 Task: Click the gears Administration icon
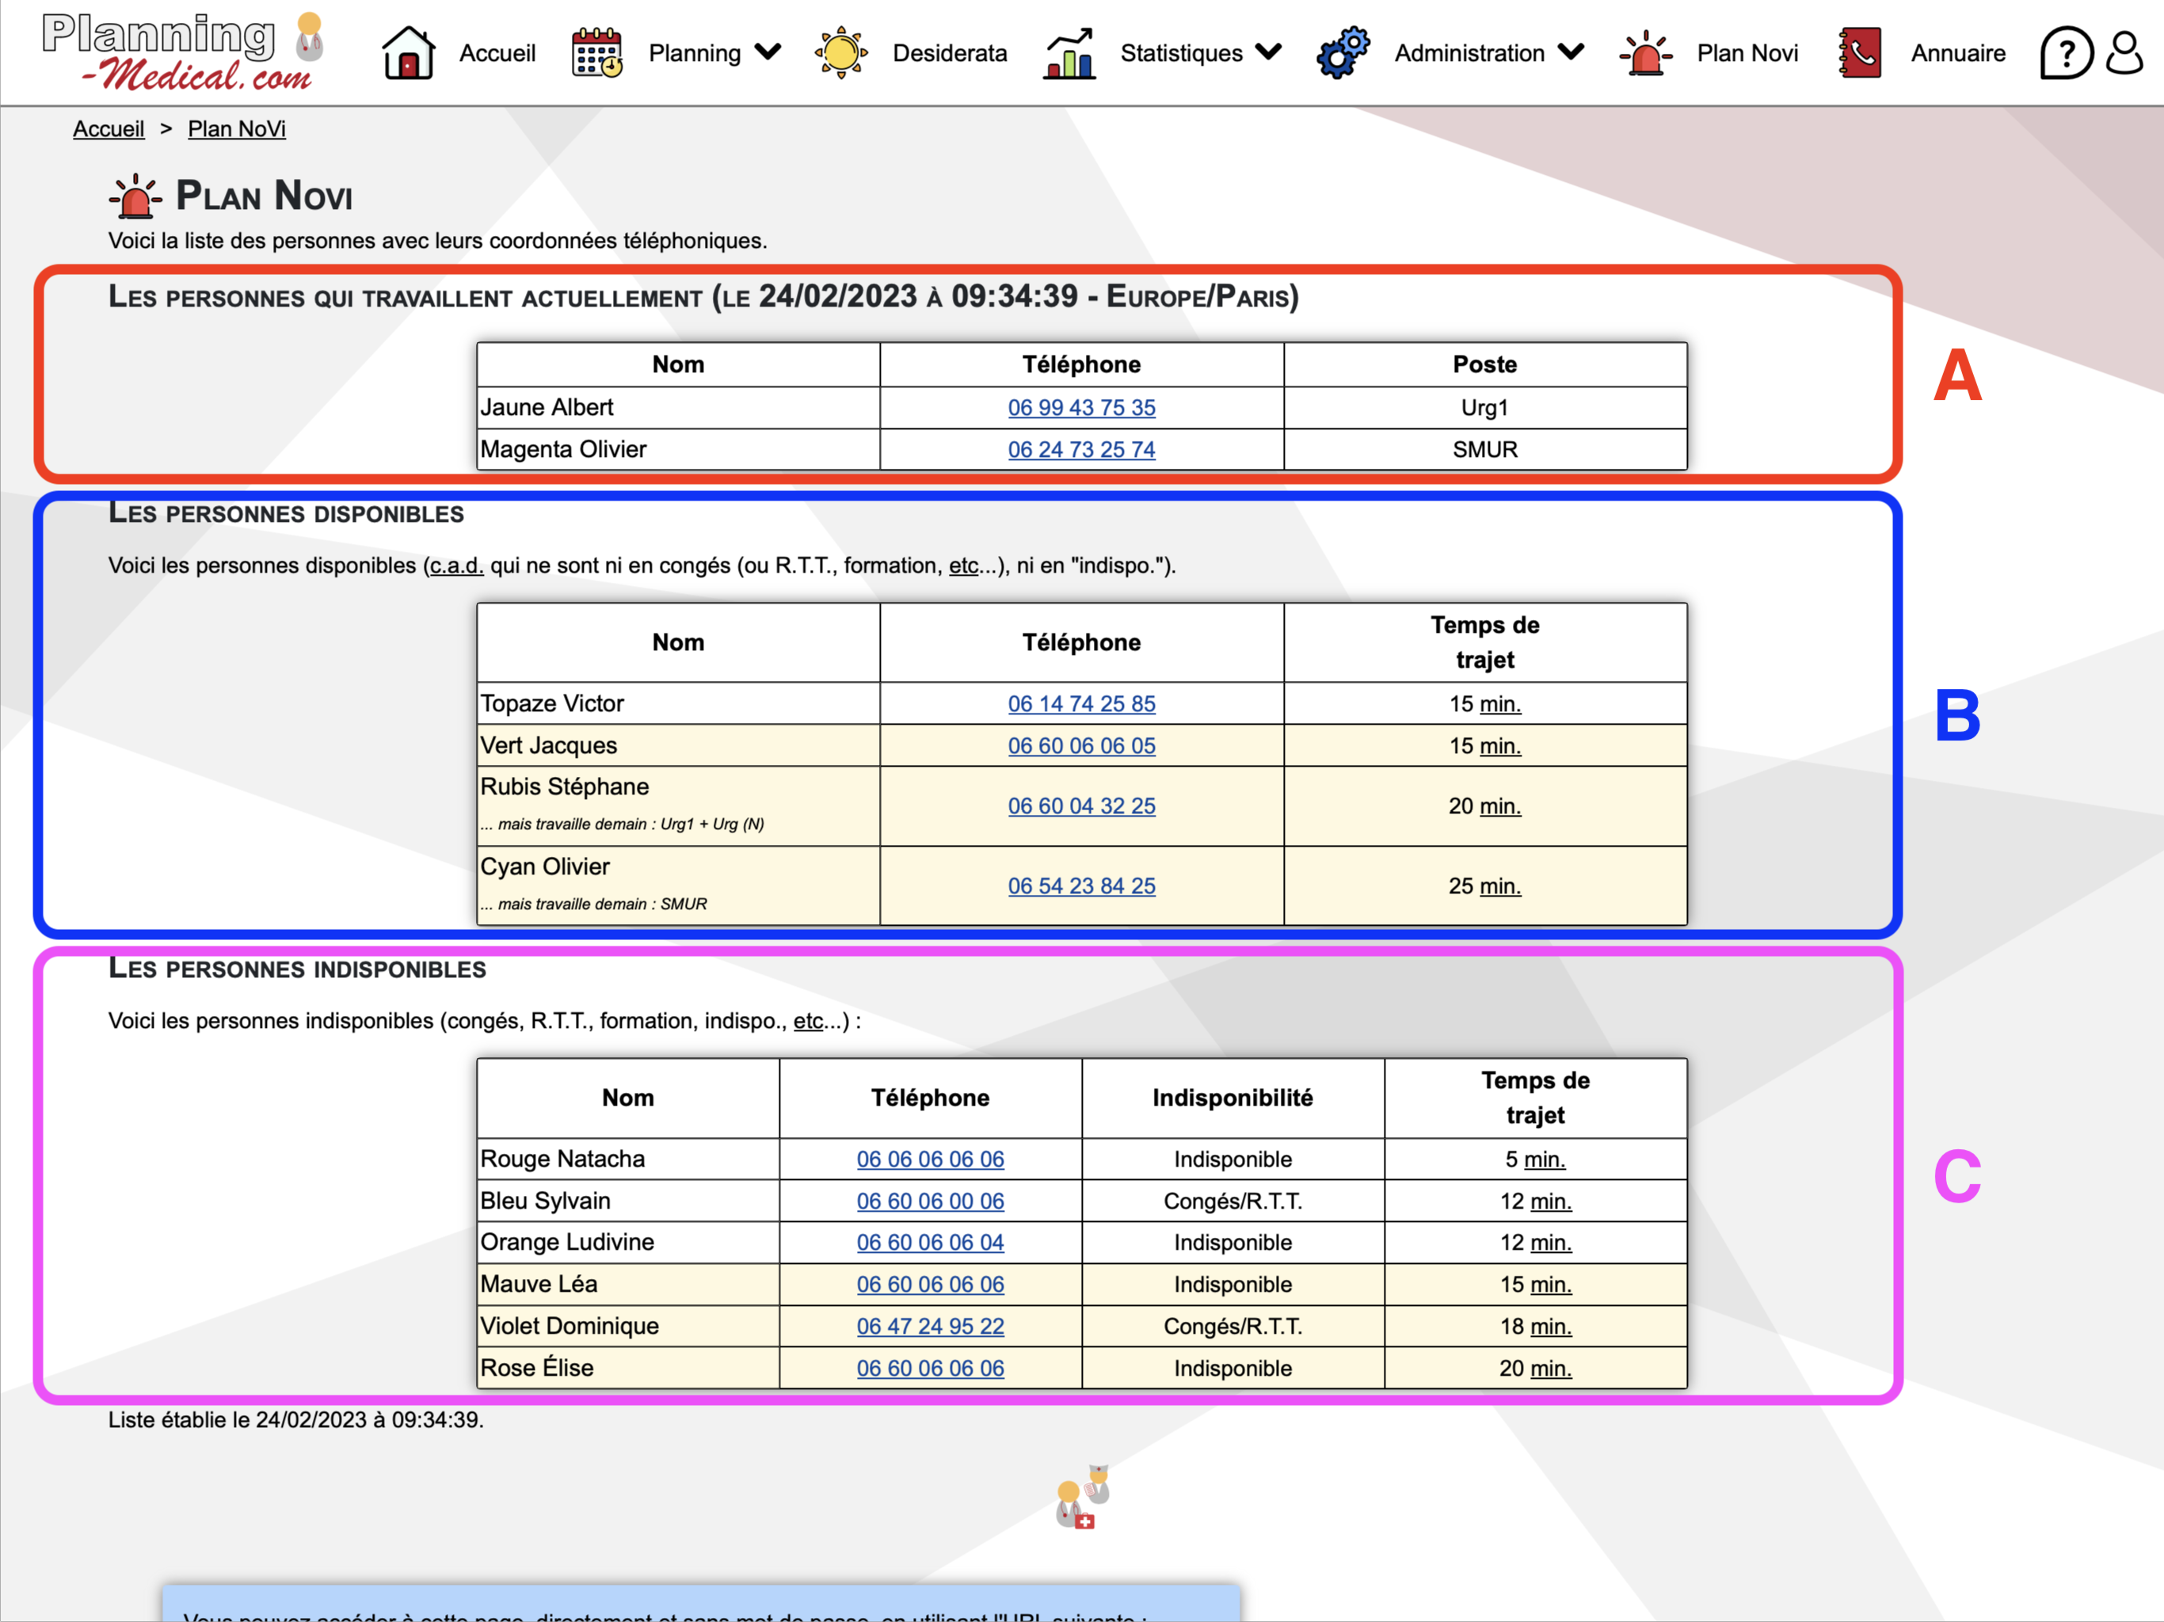coord(1343,53)
